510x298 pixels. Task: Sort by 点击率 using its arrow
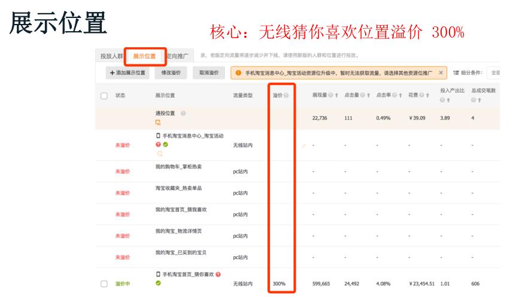tap(400, 95)
